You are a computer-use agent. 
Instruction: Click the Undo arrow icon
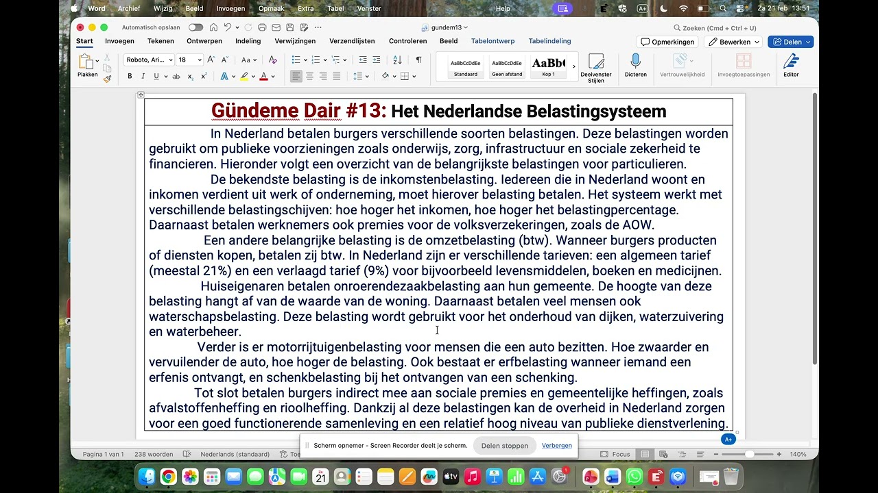point(228,27)
